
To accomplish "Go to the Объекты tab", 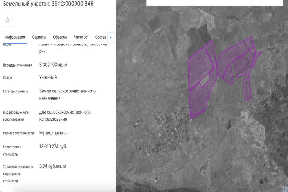I will [x=60, y=37].
